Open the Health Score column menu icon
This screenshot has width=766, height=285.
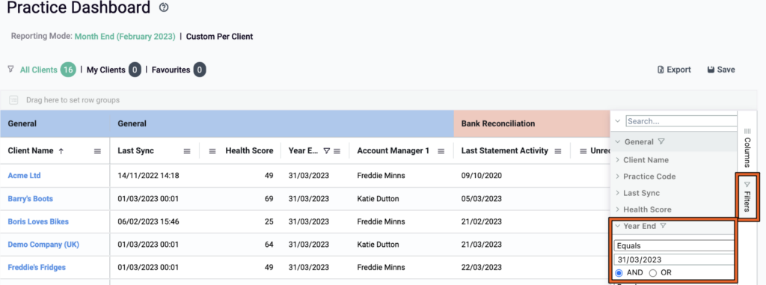pyautogui.click(x=212, y=151)
